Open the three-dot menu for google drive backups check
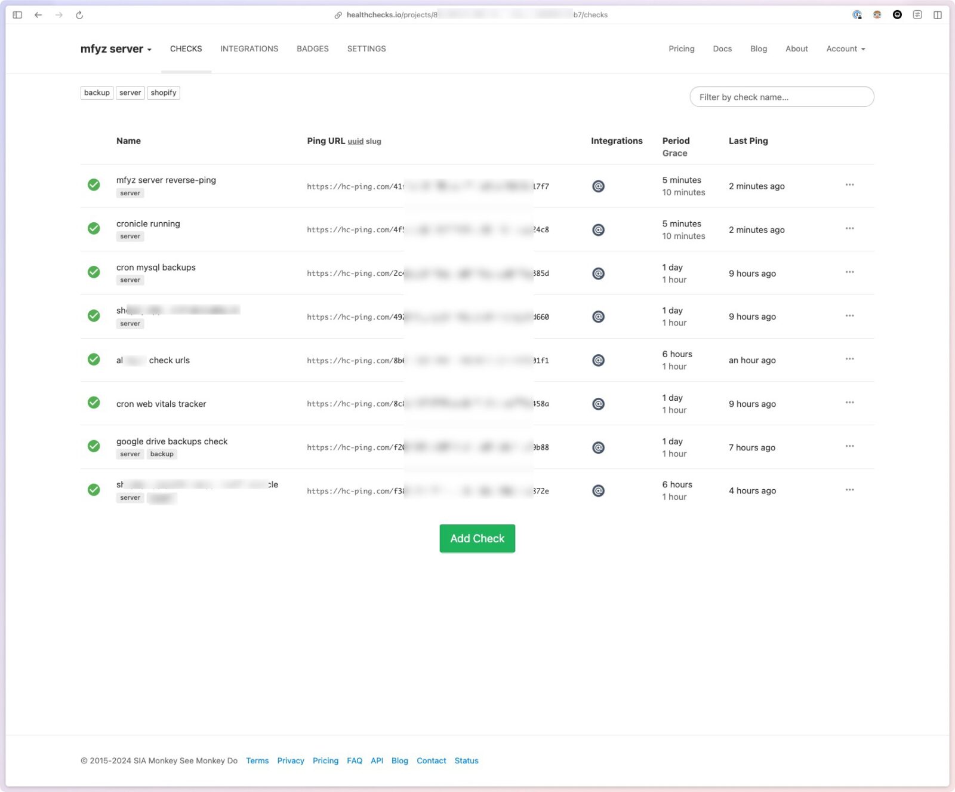955x792 pixels. 849,446
